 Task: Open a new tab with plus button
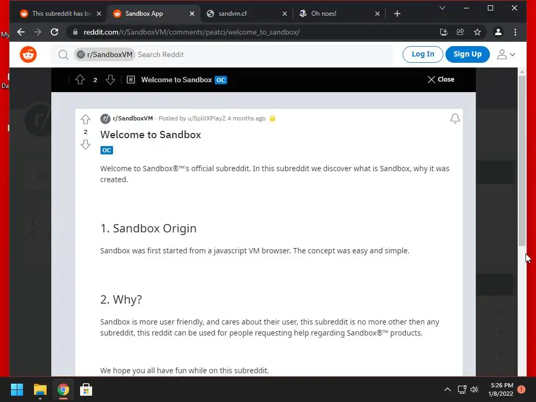coord(397,14)
